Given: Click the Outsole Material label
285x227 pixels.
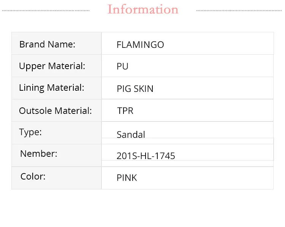Looking at the screenshot, I should click(55, 111).
